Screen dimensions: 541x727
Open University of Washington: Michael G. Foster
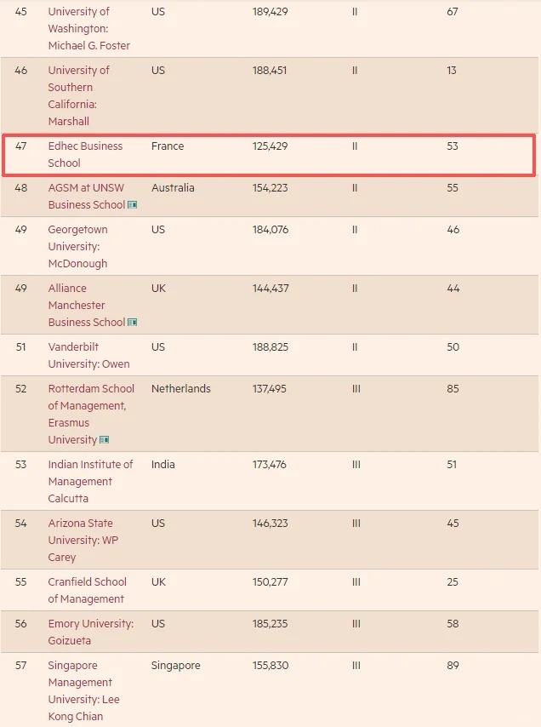(x=88, y=28)
